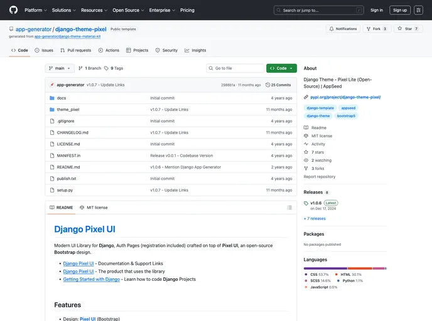Click the appseed topic tag

coord(348,108)
